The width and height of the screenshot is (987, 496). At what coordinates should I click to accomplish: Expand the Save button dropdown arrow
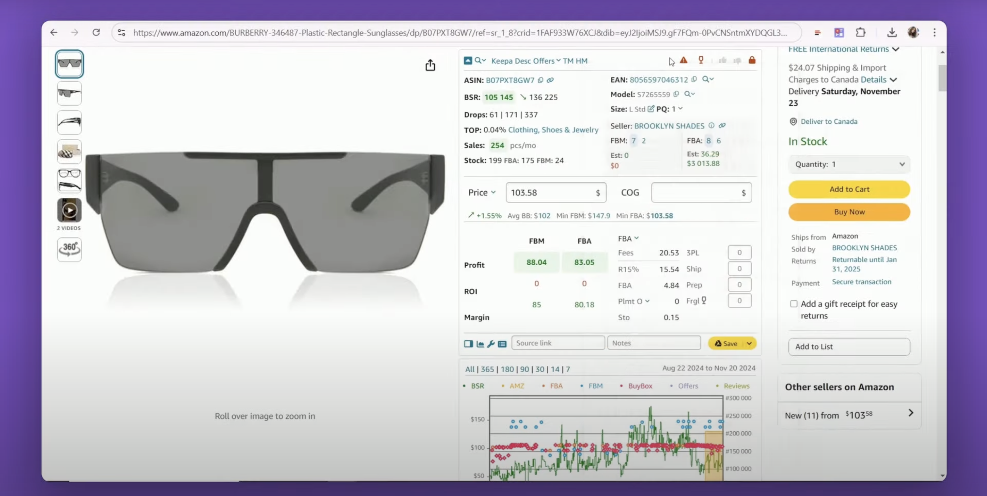pos(749,343)
